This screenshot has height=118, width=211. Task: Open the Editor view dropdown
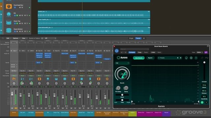[200, 52]
